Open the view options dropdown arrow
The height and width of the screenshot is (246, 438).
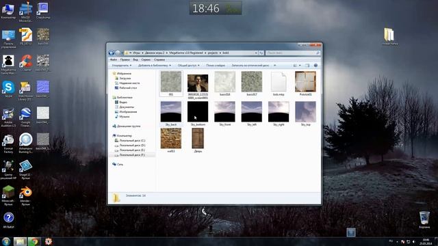pos(300,66)
